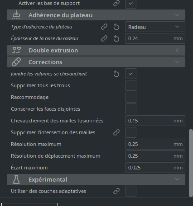Click the Double extrusion section icon

tap(16, 50)
